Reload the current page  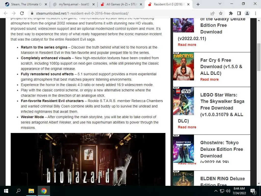(x=22, y=13)
